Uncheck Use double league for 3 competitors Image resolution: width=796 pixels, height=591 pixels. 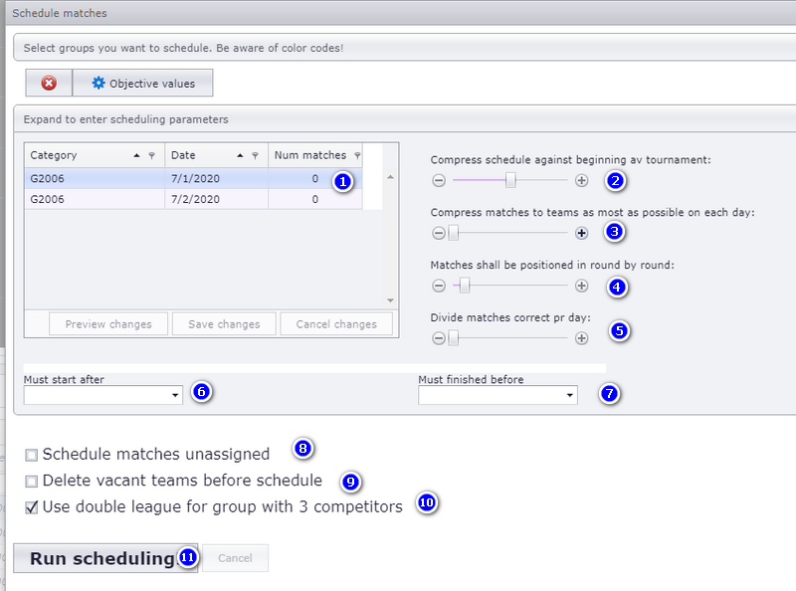click(x=32, y=507)
